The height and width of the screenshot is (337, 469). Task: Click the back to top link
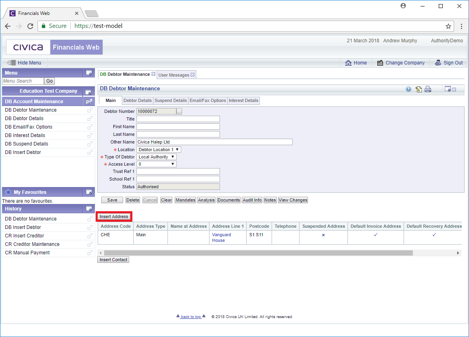coord(191,317)
